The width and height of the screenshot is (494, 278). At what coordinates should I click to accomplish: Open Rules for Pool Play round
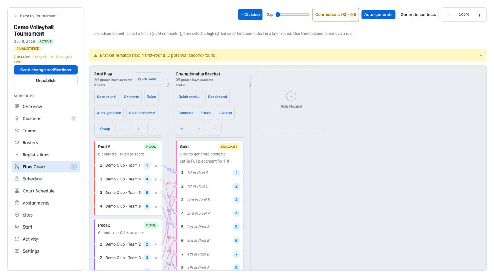(x=151, y=97)
